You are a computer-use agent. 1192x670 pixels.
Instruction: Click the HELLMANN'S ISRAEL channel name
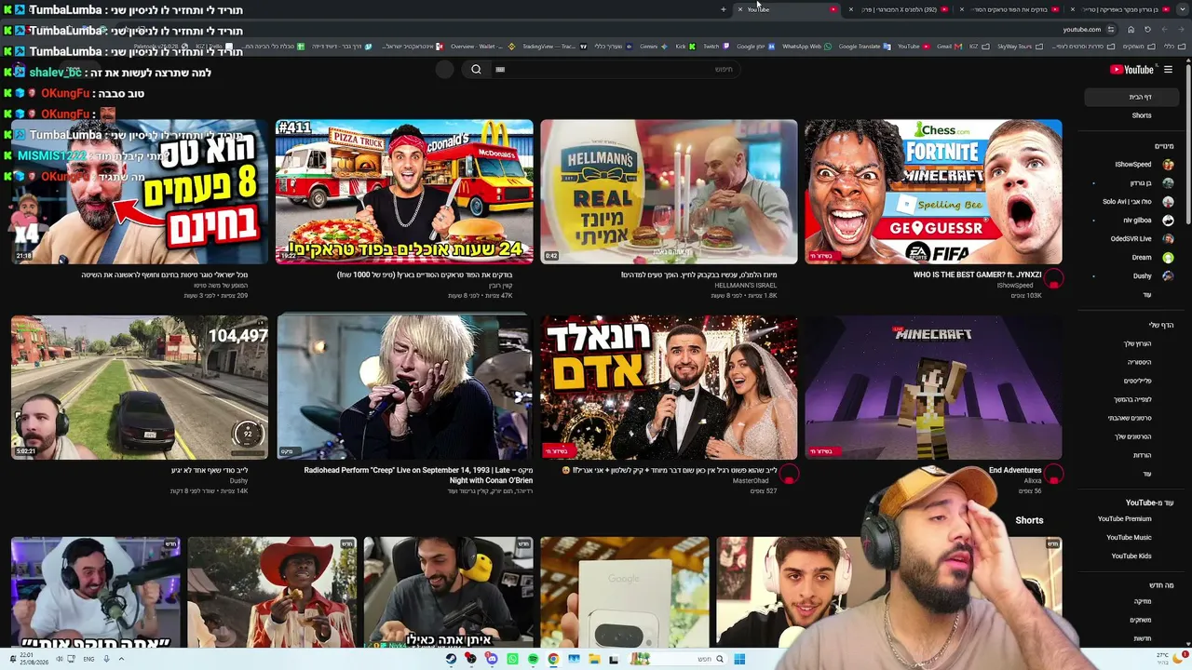click(x=746, y=286)
